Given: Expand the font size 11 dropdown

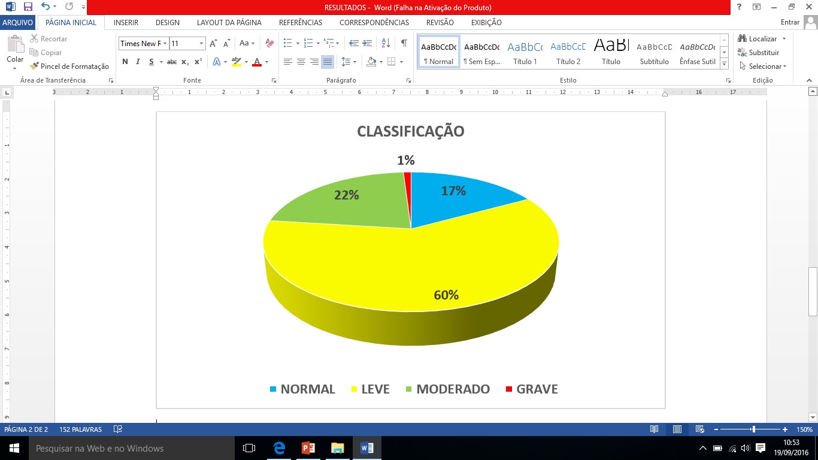Looking at the screenshot, I should tap(201, 44).
